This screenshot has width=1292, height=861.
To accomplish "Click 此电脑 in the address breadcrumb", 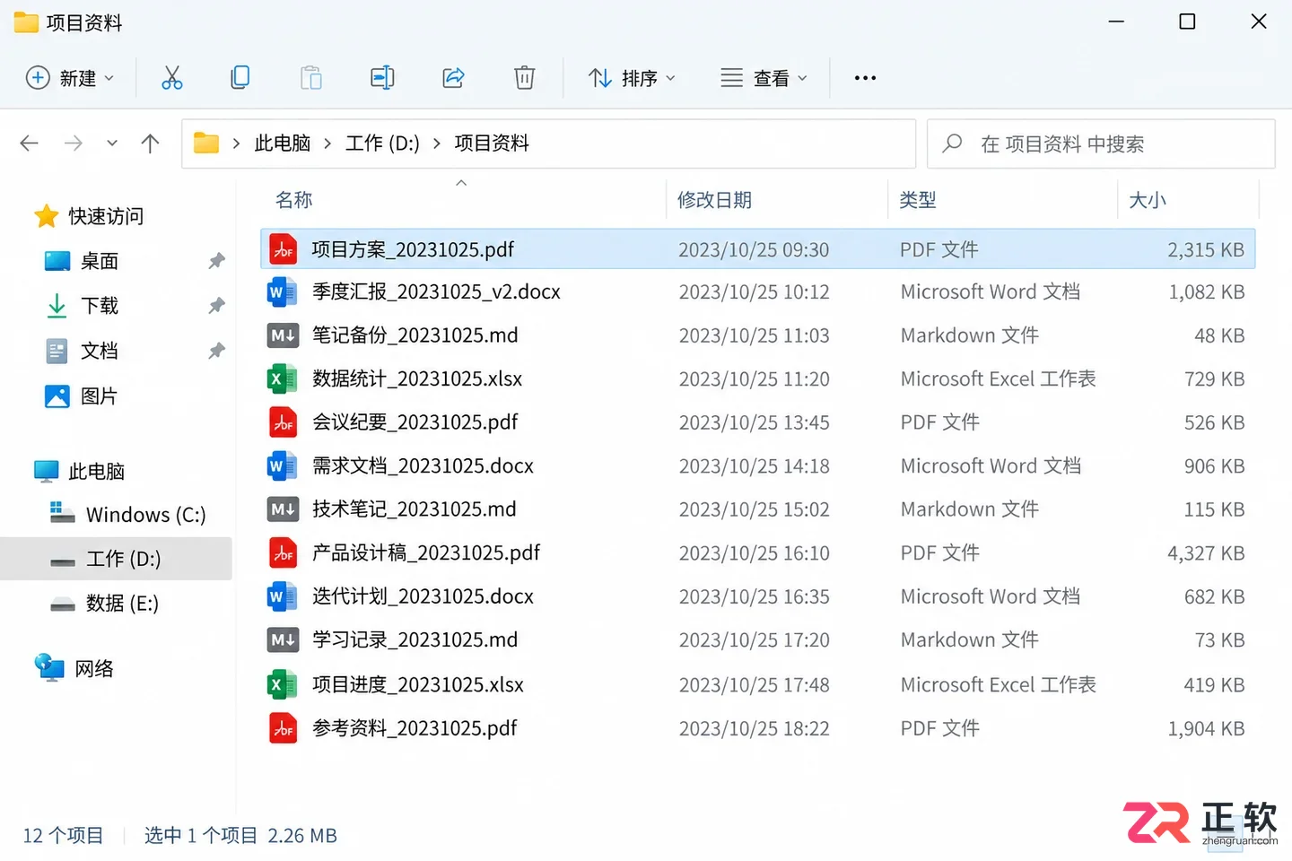I will [282, 143].
